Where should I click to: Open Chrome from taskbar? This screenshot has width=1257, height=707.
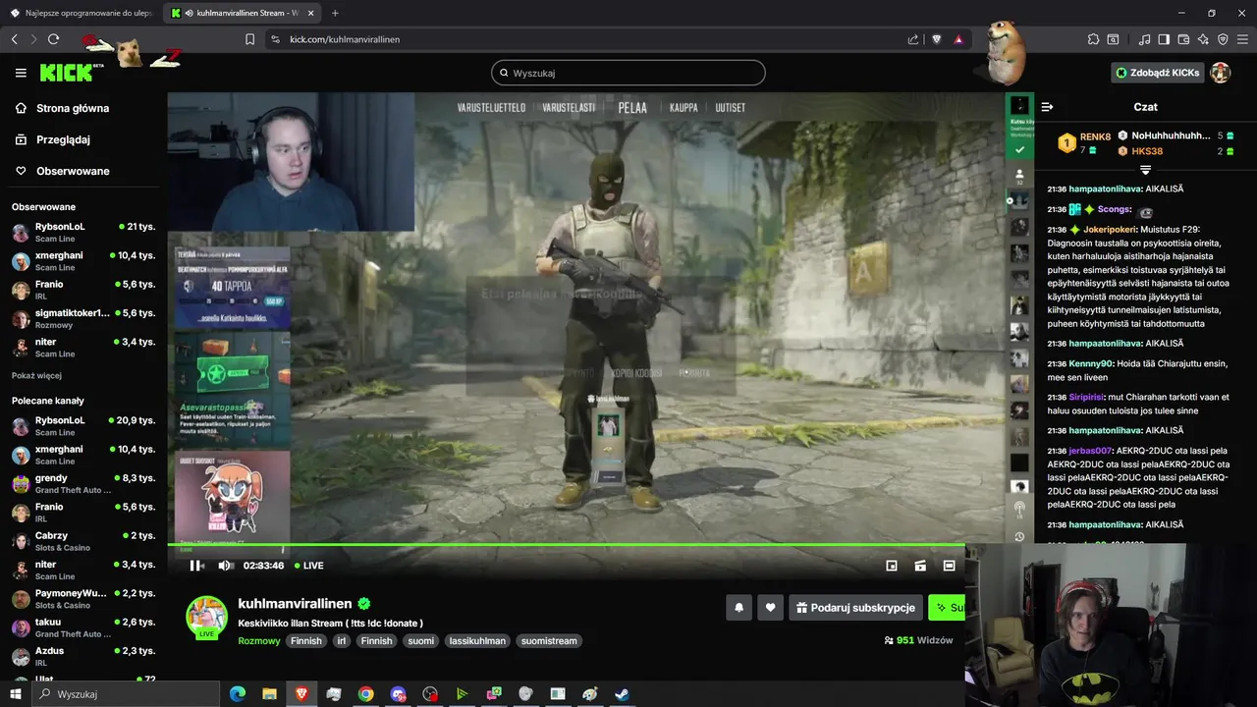click(365, 694)
